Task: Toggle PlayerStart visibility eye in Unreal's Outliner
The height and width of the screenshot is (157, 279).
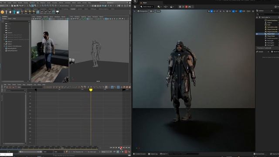Action: [257, 34]
